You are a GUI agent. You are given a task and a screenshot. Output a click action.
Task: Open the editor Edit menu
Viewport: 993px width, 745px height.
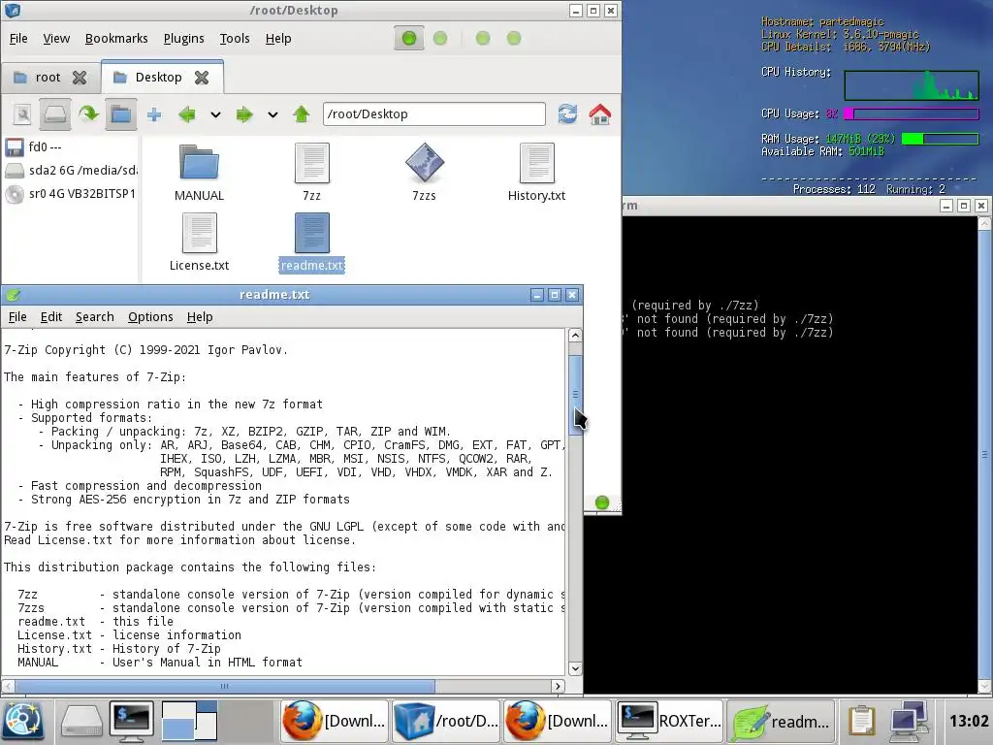coord(51,317)
